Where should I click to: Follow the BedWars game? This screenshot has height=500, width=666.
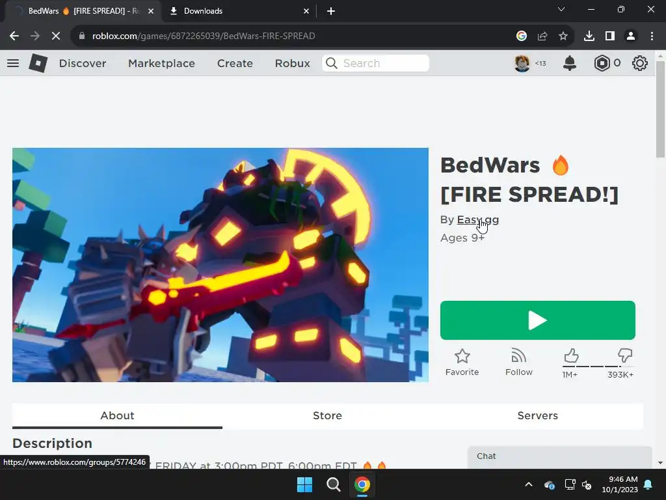pyautogui.click(x=518, y=362)
